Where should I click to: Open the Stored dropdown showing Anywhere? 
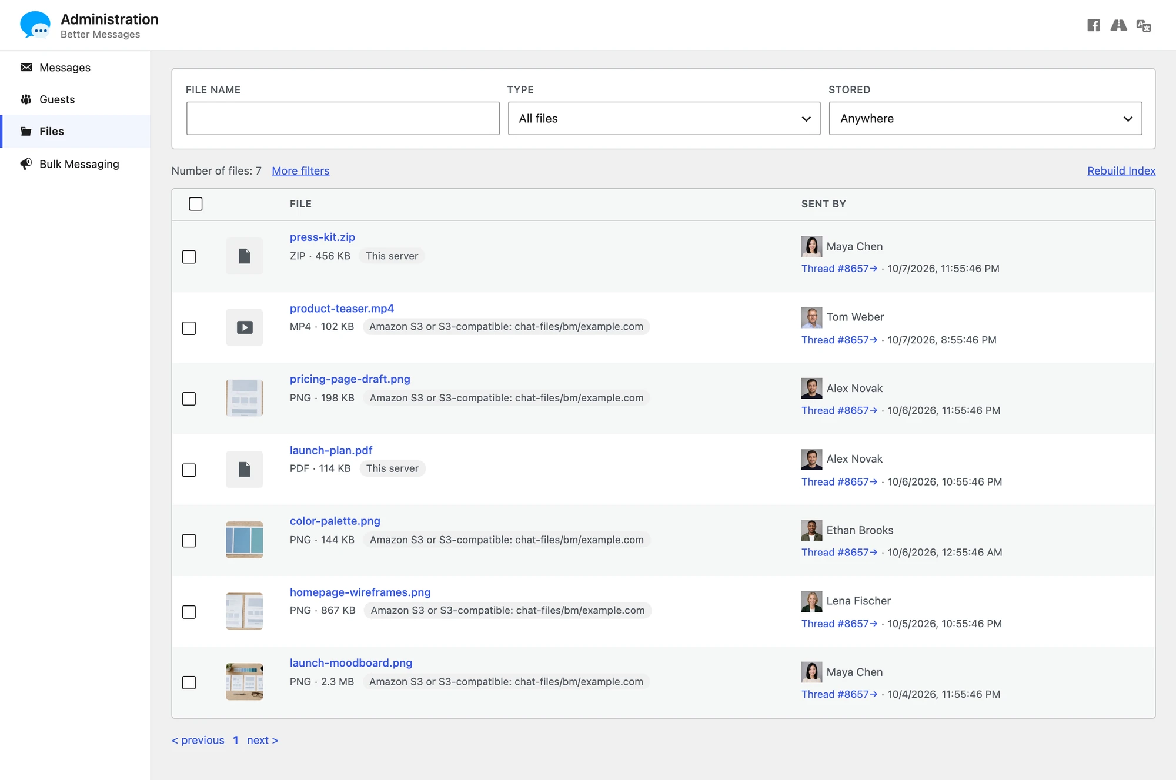985,118
